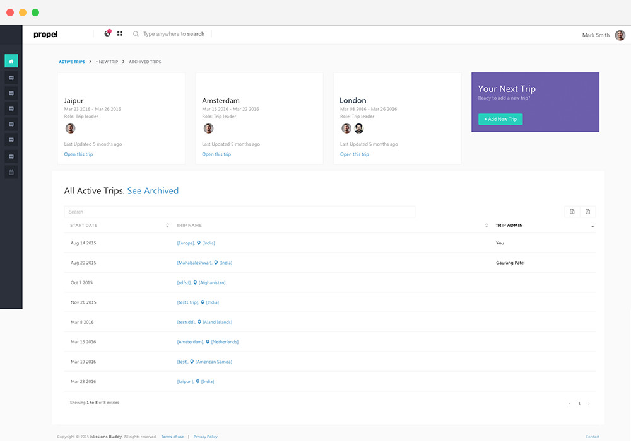Go to next page using pagination arrow
The height and width of the screenshot is (441, 631).
tap(589, 403)
